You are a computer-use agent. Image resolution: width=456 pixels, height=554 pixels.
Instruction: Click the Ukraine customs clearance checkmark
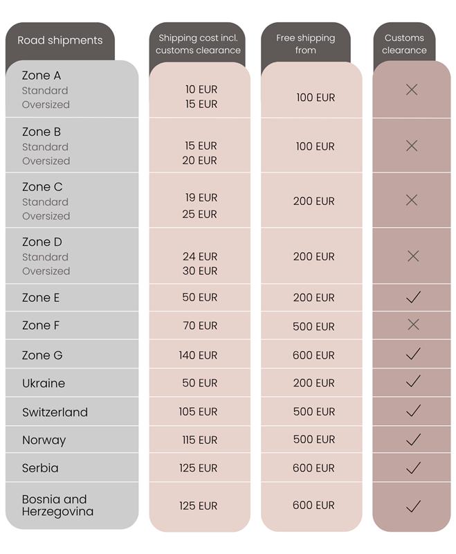[413, 382]
